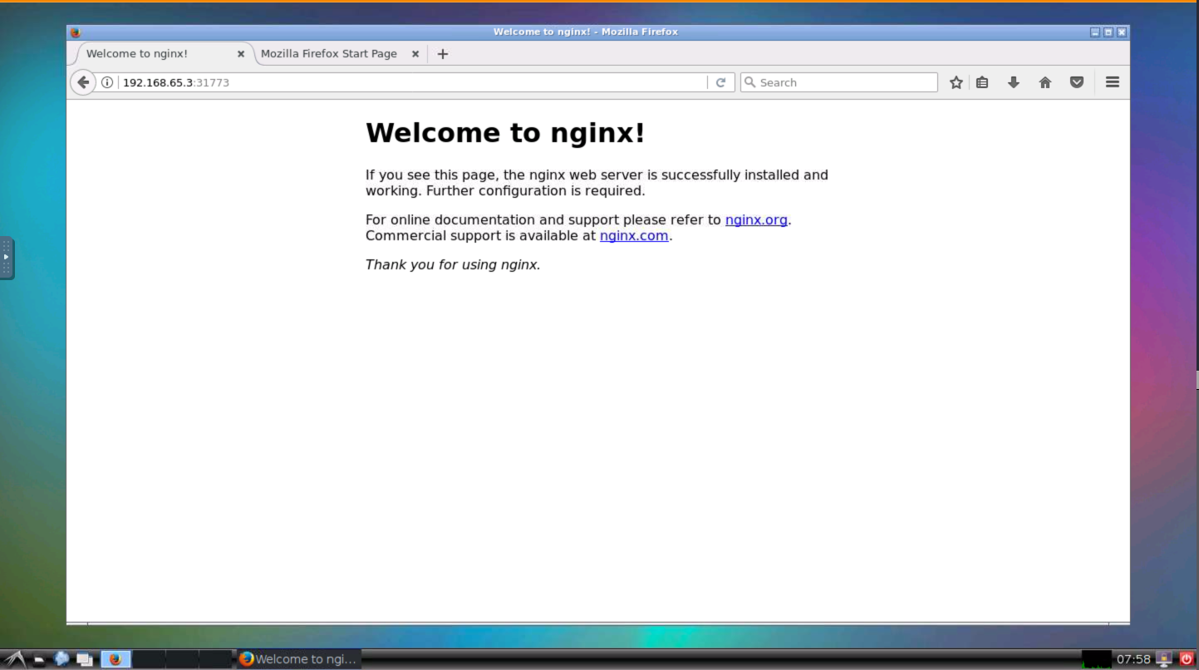Follow the nginx.org documentation link

tap(756, 220)
